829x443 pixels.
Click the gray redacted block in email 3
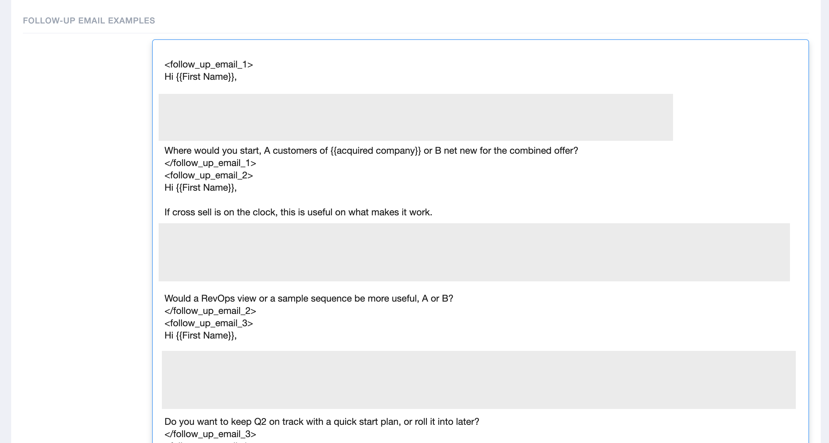point(479,380)
